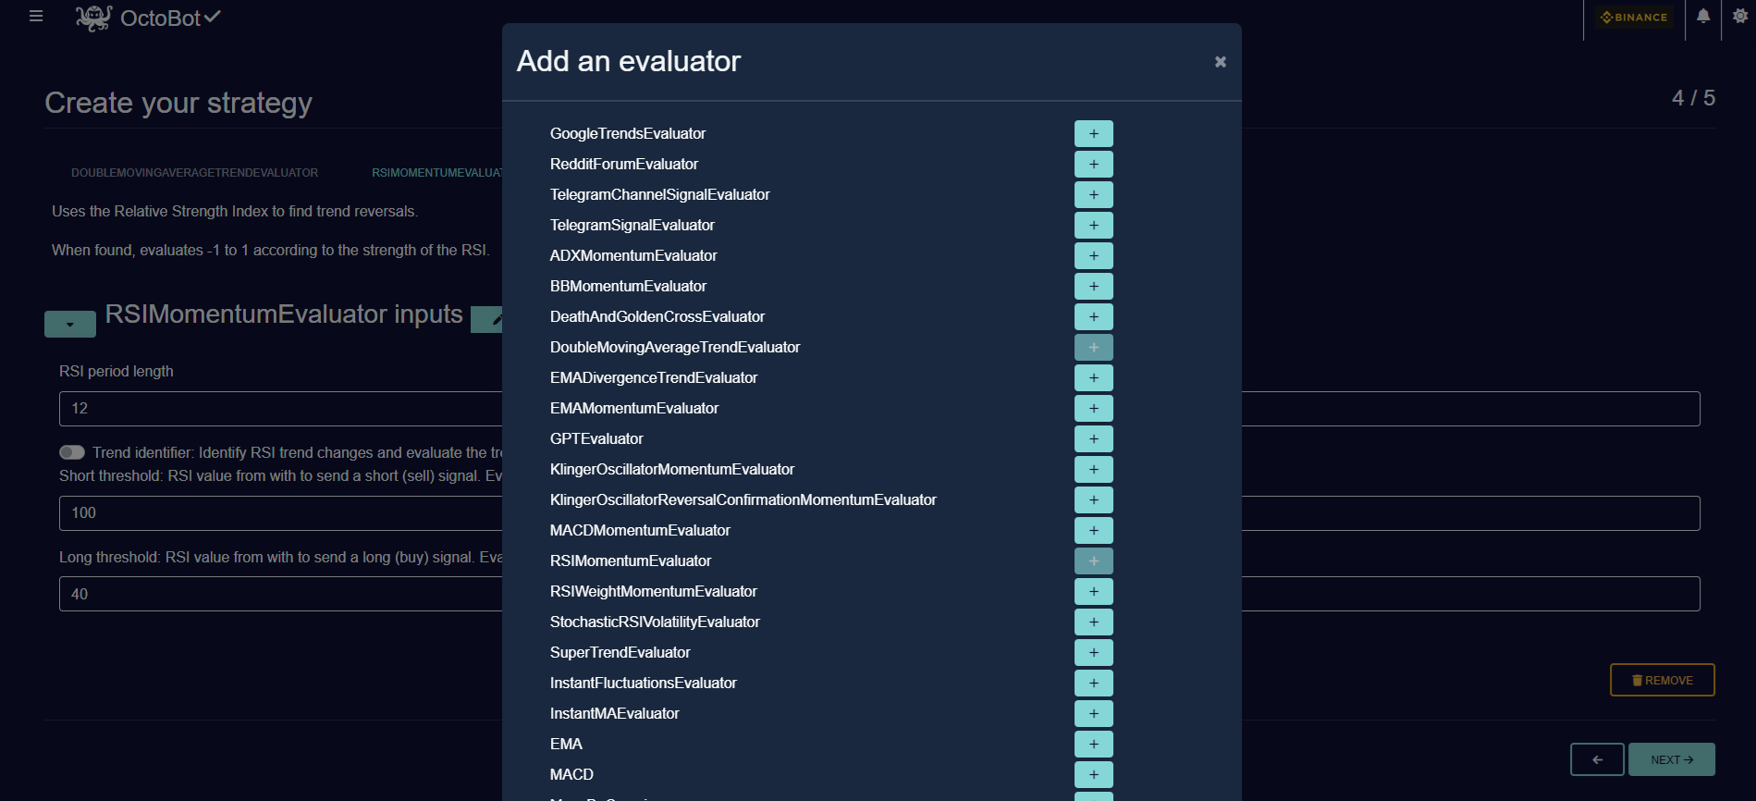Click the GPTEvaluator list entry text
1756x801 pixels.
[x=596, y=438]
